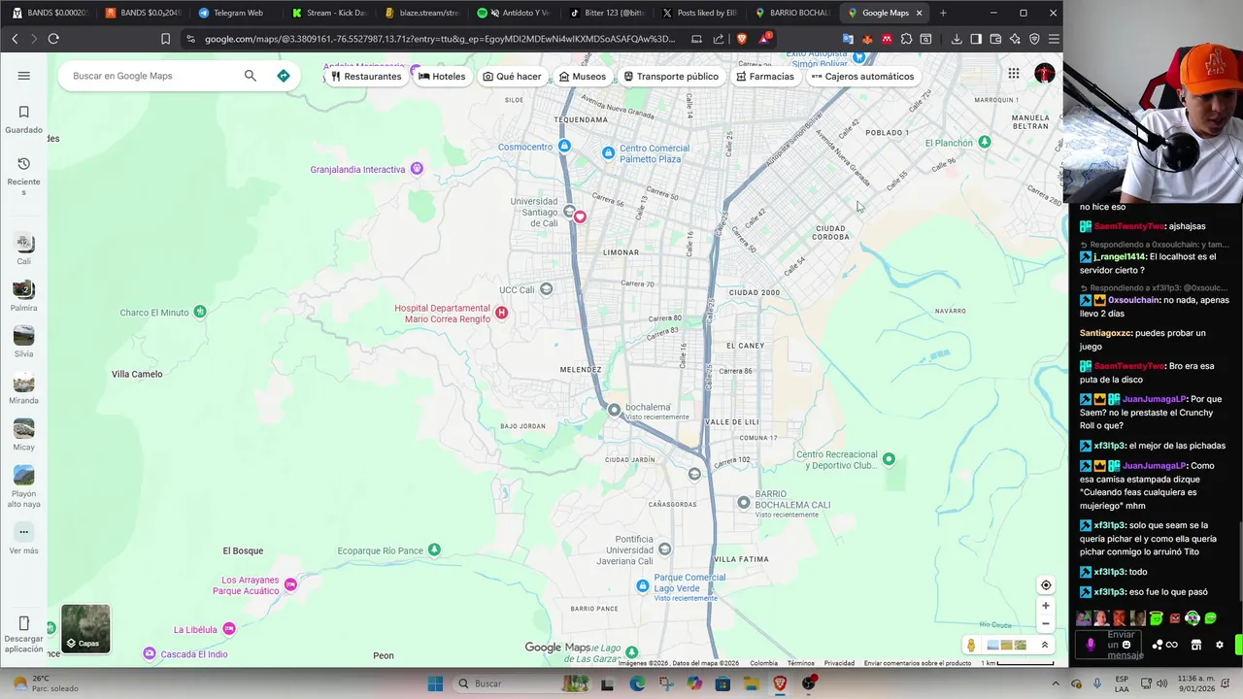Focus Buscar en Google Maps field
This screenshot has height=699, width=1243.
pos(151,76)
